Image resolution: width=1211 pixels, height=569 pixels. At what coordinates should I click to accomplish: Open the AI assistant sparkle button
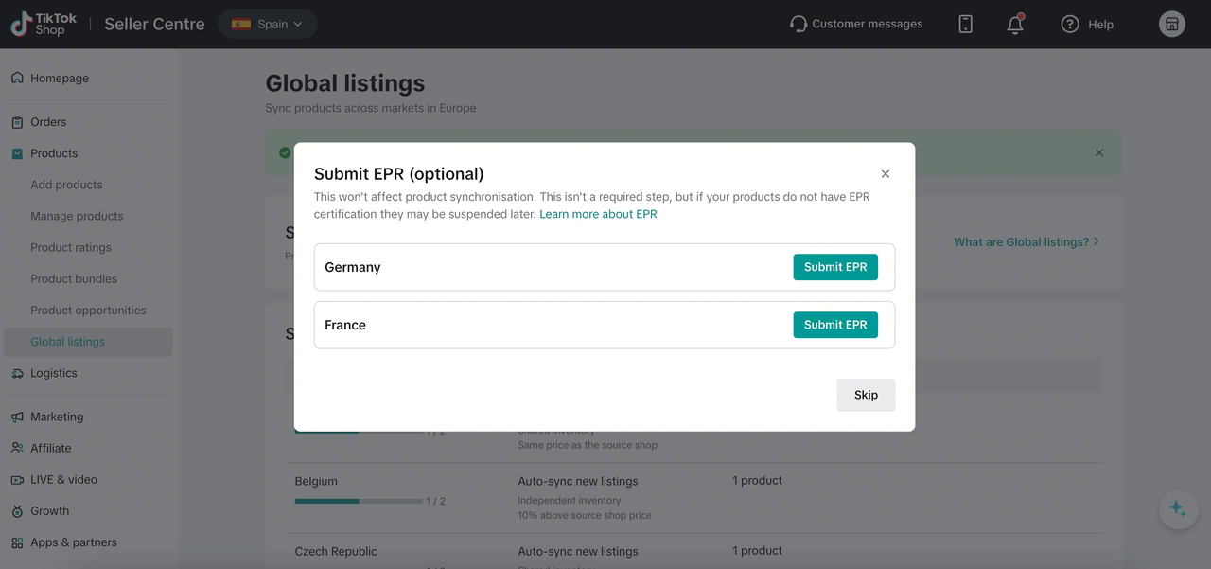pos(1178,509)
